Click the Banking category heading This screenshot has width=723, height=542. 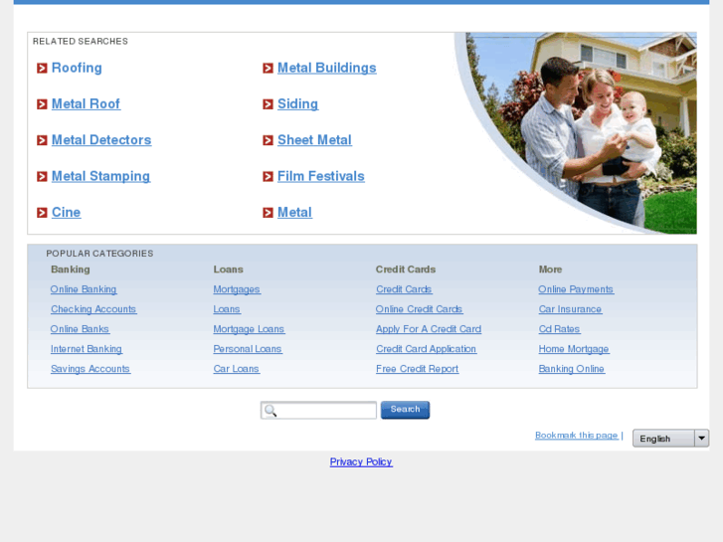click(70, 270)
